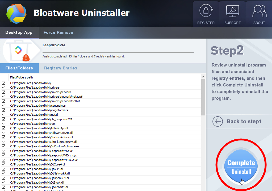Toggle checkbox for QtOpenGL4.dll

tap(4, 178)
